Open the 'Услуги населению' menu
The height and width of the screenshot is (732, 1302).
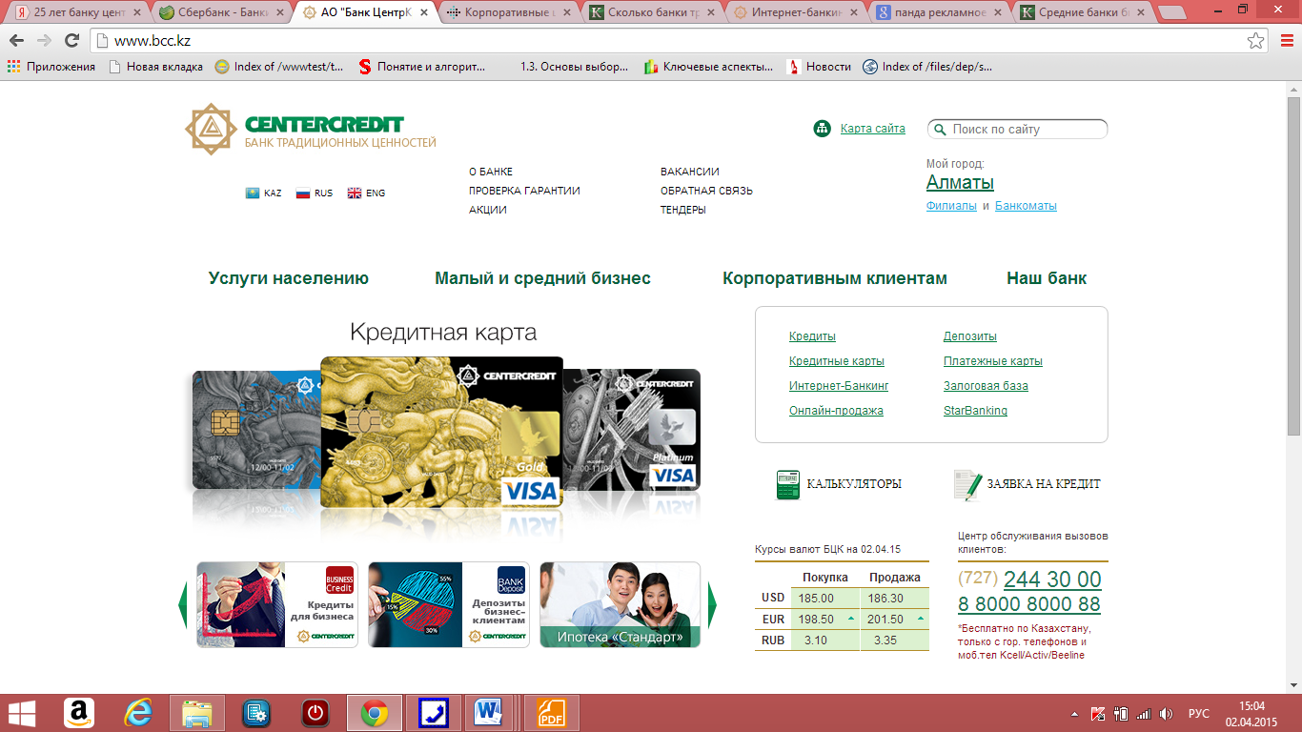(289, 278)
